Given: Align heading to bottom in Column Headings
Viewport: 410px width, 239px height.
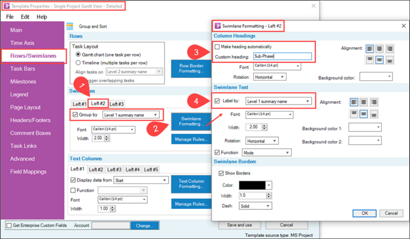Looking at the screenshot, I should pyautogui.click(x=389, y=60).
